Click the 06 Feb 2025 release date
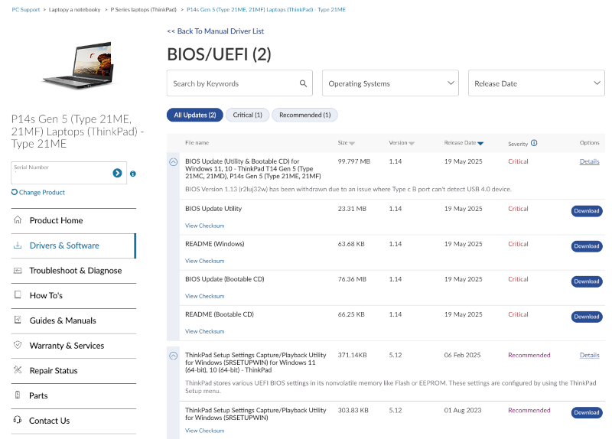Screen dimensions: 612x439 (x=462, y=355)
